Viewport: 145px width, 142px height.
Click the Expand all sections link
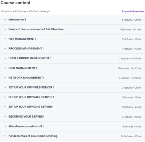coord(133,11)
